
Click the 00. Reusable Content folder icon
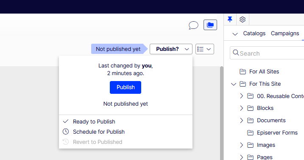pos(250,96)
